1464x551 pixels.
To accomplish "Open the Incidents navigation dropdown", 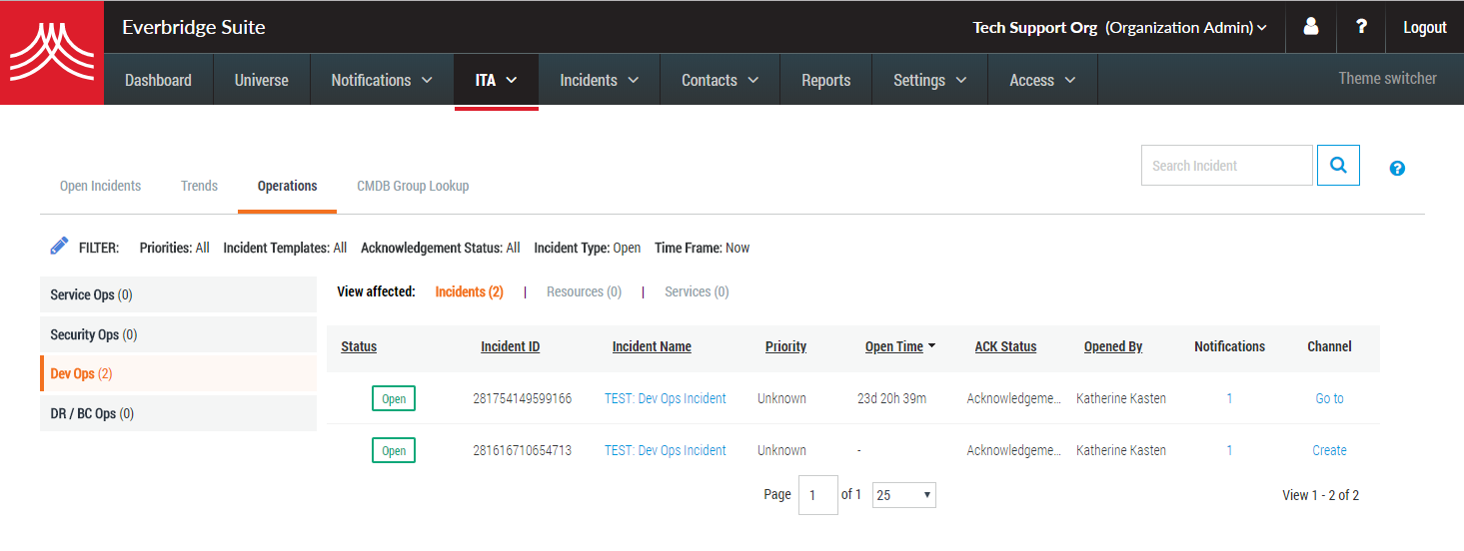I will point(599,80).
